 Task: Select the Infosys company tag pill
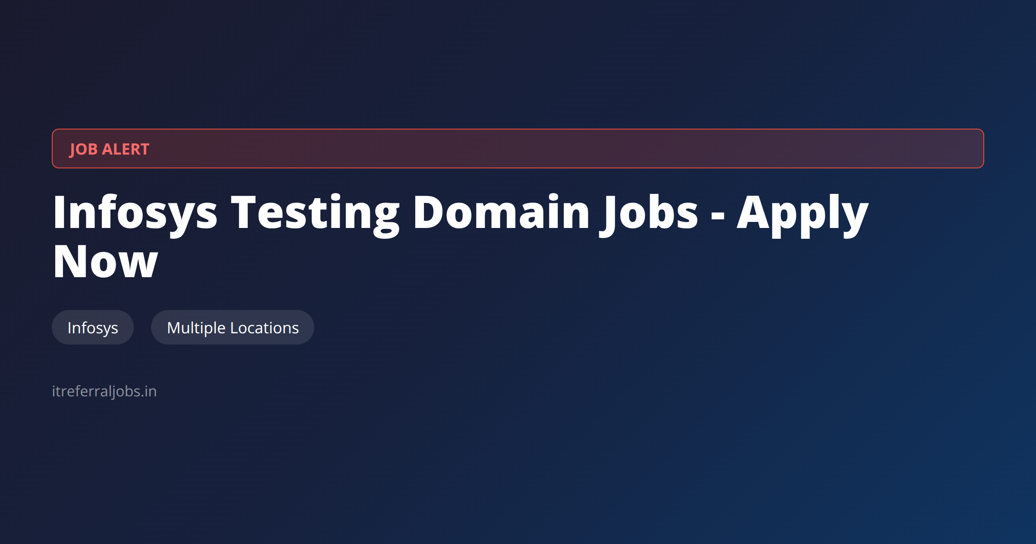tap(93, 328)
